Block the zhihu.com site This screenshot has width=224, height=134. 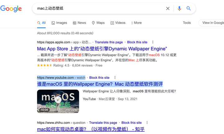pyautogui.click(x=131, y=123)
